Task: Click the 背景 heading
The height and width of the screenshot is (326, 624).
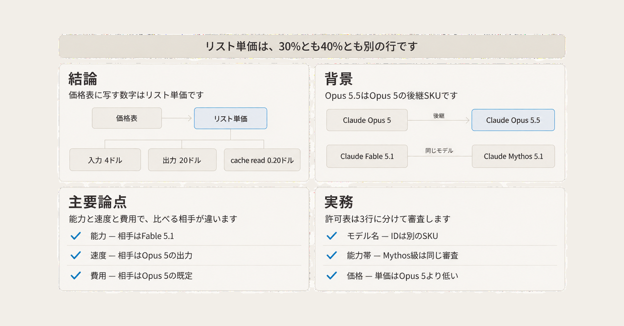Action: pyautogui.click(x=339, y=79)
